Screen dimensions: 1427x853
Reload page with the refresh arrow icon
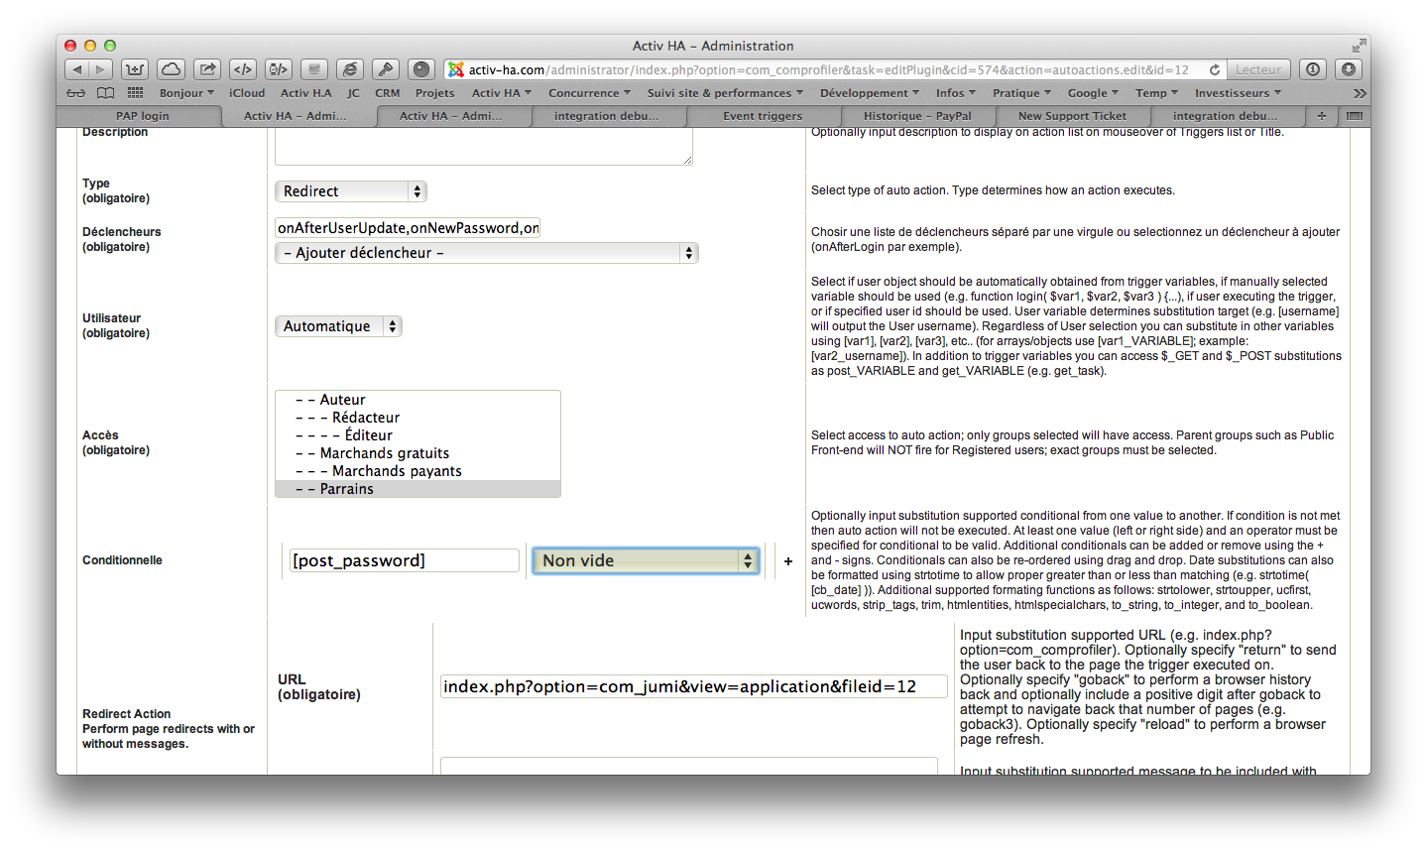[x=1214, y=69]
